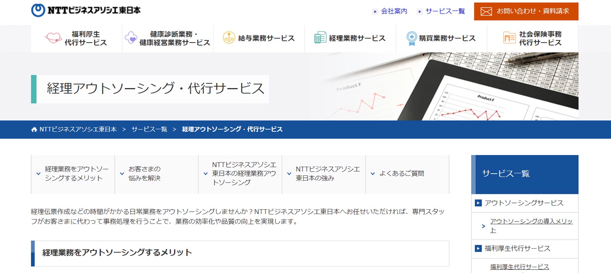Image resolution: width=611 pixels, height=273 pixels.
Task: Open sidebar アウトソーシングの導入メリット link
Action: click(x=531, y=226)
